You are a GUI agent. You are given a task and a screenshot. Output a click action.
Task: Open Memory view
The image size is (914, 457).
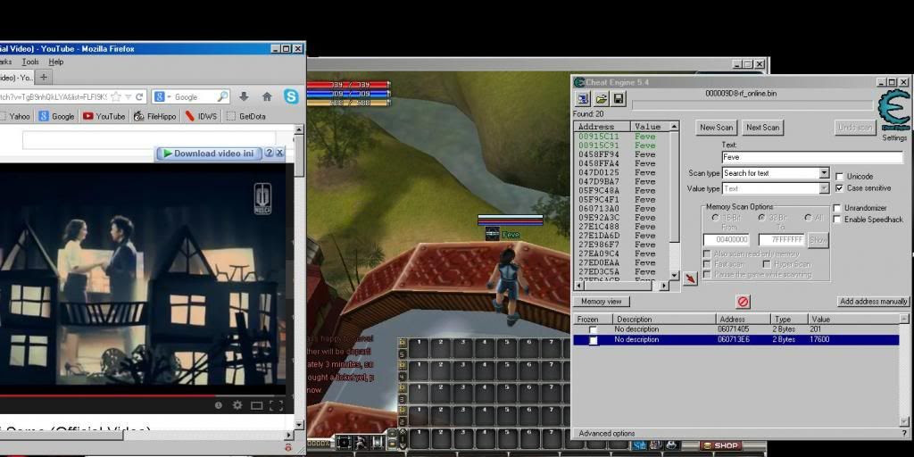[x=602, y=302]
